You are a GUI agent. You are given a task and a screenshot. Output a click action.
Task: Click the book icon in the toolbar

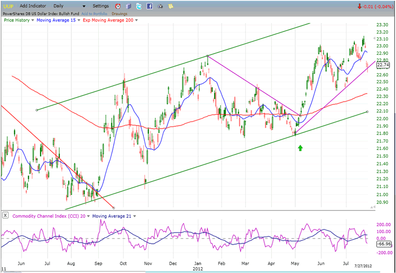(x=128, y=7)
